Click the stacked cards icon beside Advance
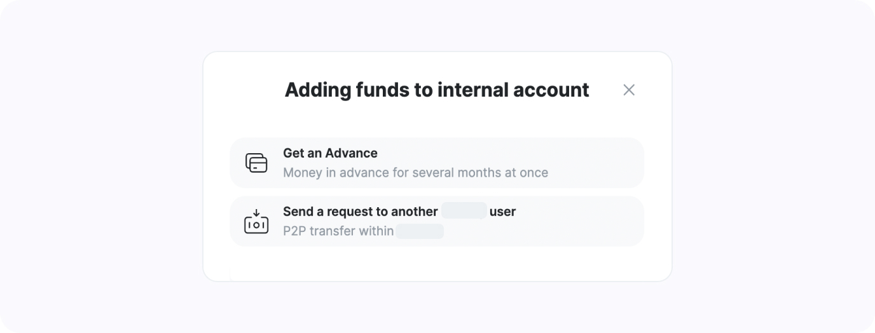875x333 pixels. click(x=256, y=163)
